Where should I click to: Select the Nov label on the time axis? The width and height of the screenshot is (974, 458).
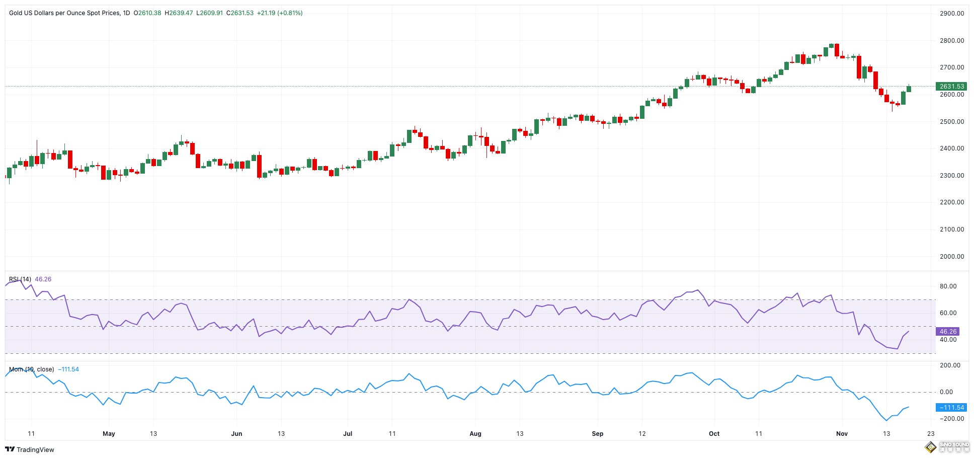tap(842, 433)
